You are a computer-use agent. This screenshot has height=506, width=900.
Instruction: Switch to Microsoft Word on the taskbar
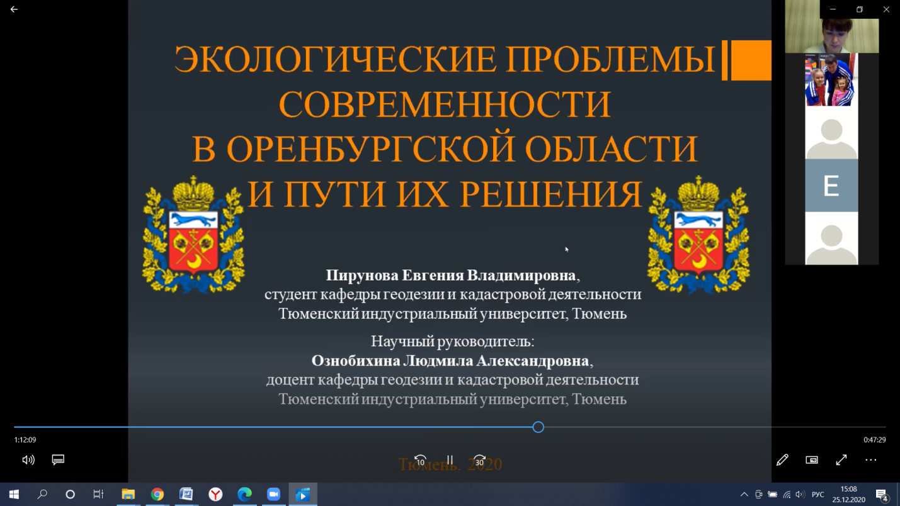point(186,495)
